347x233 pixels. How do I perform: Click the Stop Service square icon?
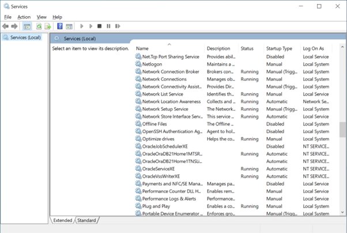pos(100,26)
